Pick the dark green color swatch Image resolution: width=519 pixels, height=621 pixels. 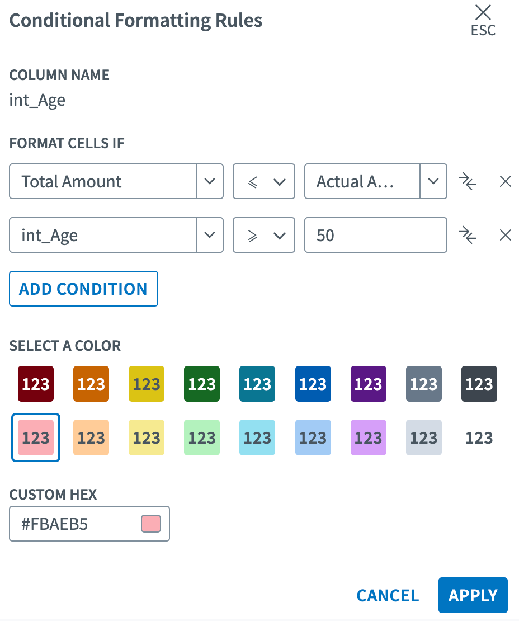202,384
